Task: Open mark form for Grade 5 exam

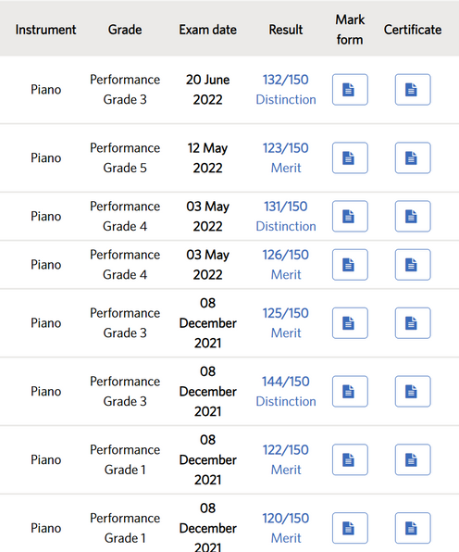Action: [x=350, y=157]
